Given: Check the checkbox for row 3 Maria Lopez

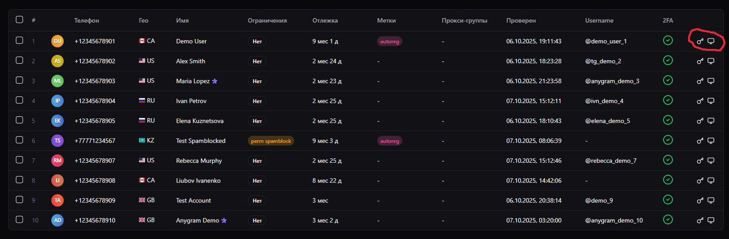Looking at the screenshot, I should pos(19,80).
